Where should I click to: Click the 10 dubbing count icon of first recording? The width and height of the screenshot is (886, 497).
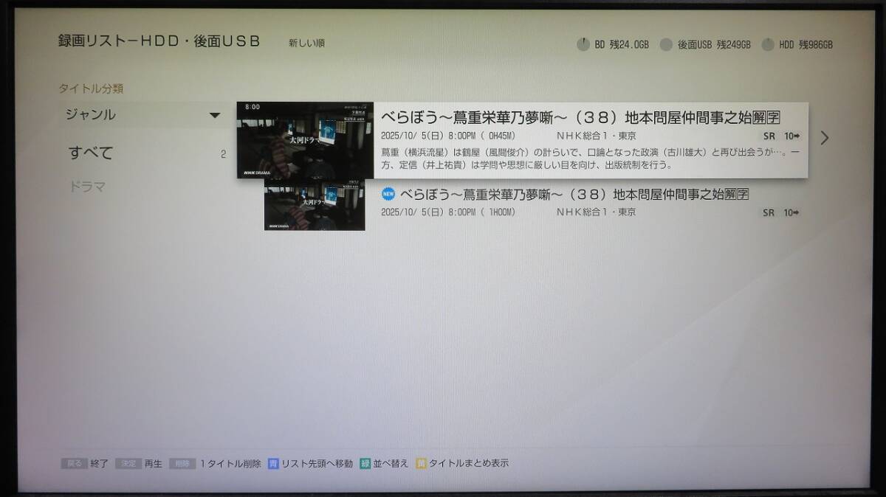coord(792,136)
